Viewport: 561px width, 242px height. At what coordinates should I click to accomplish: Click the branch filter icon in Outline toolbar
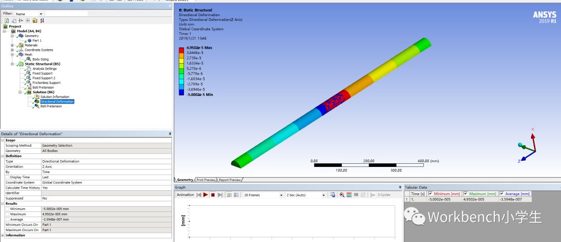pos(21,21)
